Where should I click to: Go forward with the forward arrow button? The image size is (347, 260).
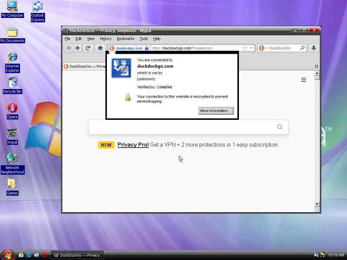[78, 48]
